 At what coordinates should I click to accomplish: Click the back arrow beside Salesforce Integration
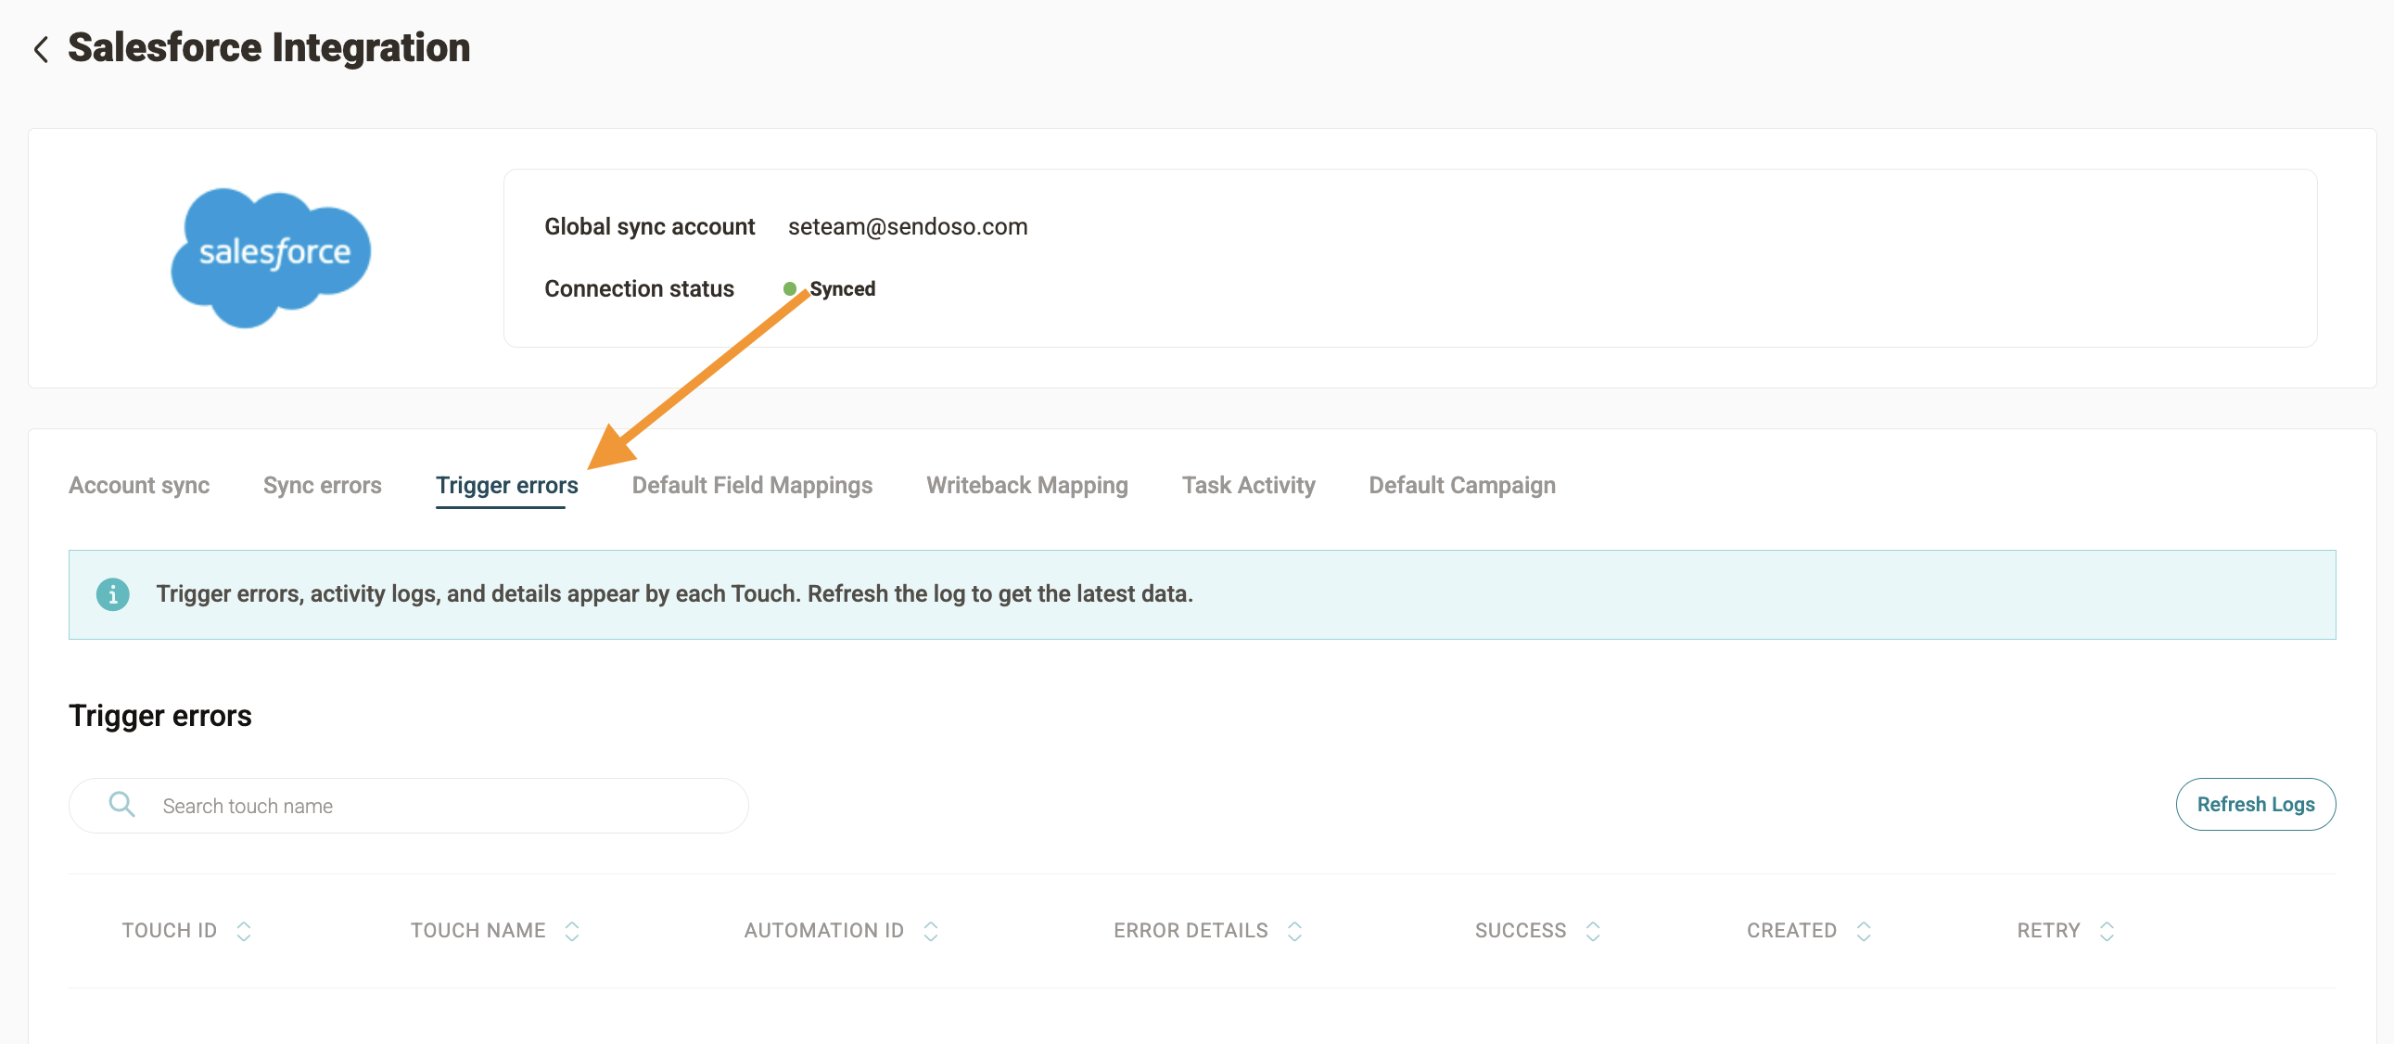[x=41, y=49]
